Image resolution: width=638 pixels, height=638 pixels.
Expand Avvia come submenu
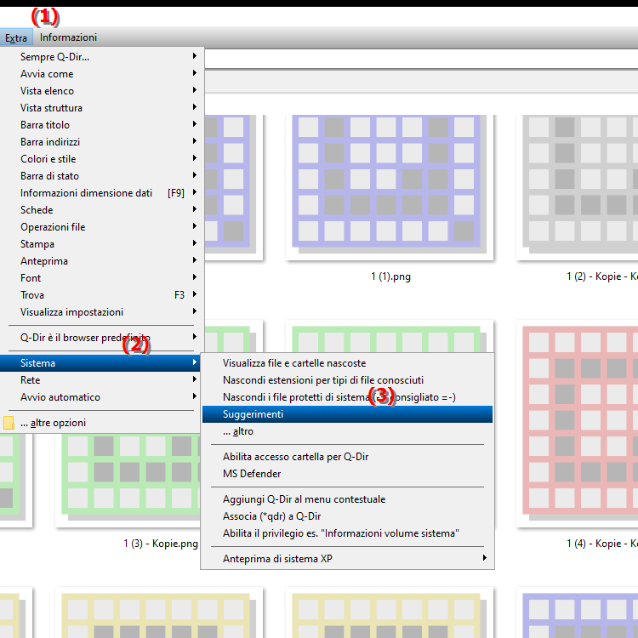[102, 74]
